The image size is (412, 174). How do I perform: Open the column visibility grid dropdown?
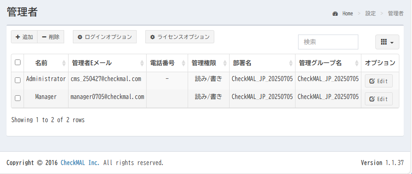pos(387,42)
